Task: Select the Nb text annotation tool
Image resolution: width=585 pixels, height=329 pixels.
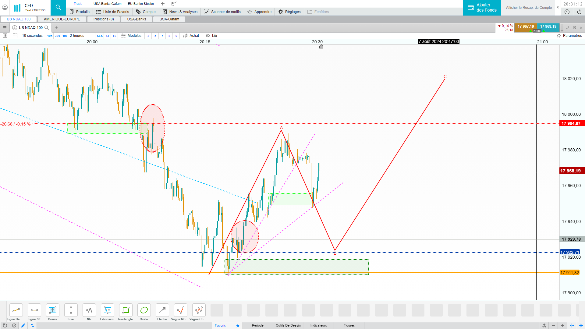Action: [x=89, y=310]
